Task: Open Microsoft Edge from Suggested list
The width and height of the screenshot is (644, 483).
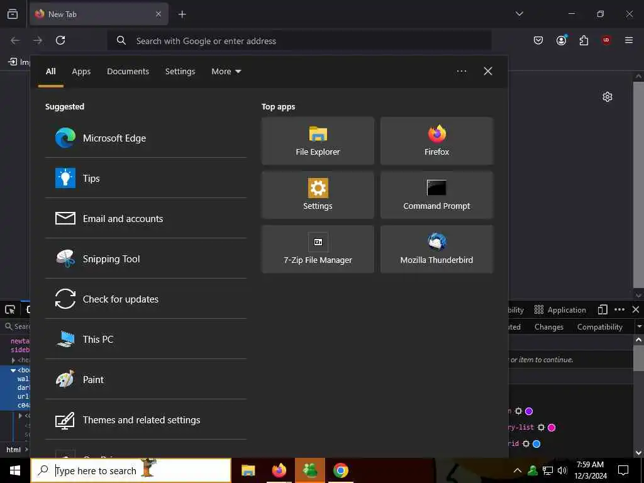Action: (145, 138)
